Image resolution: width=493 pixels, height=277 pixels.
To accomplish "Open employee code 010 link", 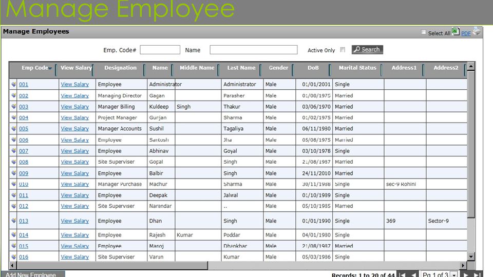I will [24, 184].
